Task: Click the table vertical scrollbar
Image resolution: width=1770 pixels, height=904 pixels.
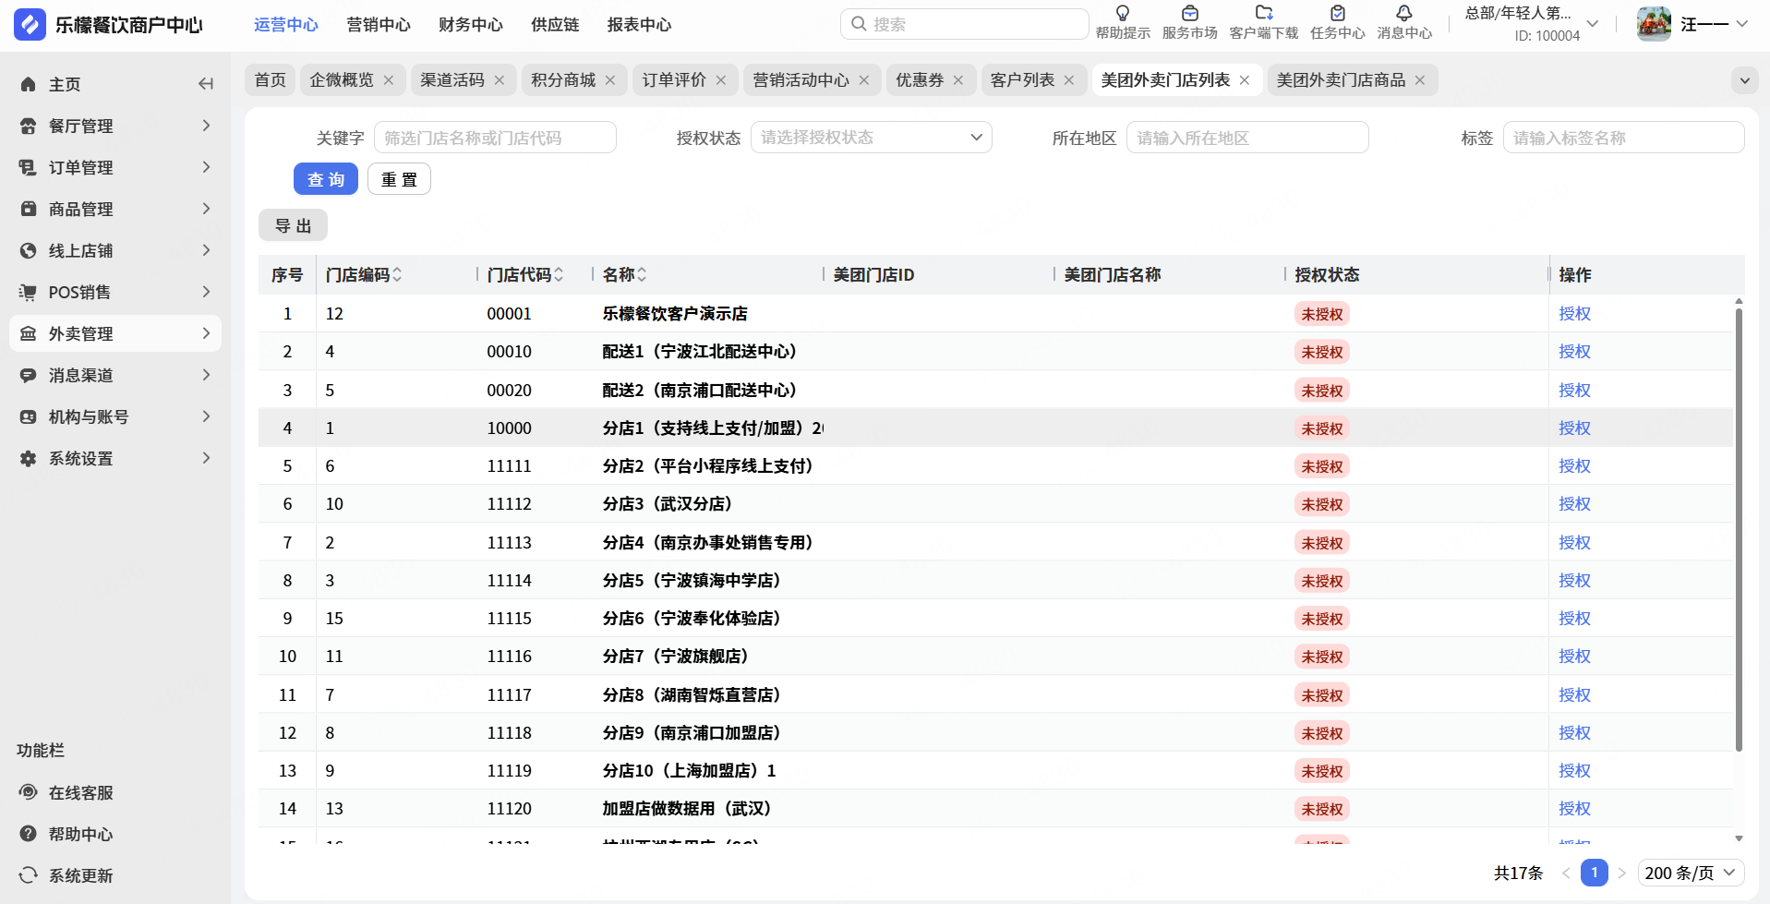Action: [x=1739, y=529]
